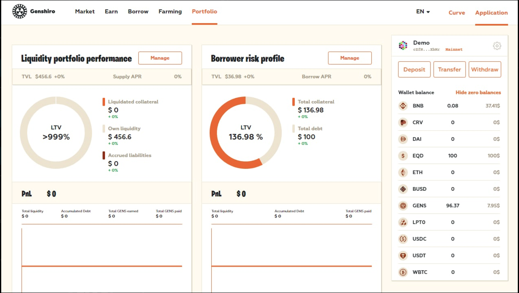Go to the Earn tab
This screenshot has width=519, height=293.
pos(111,12)
